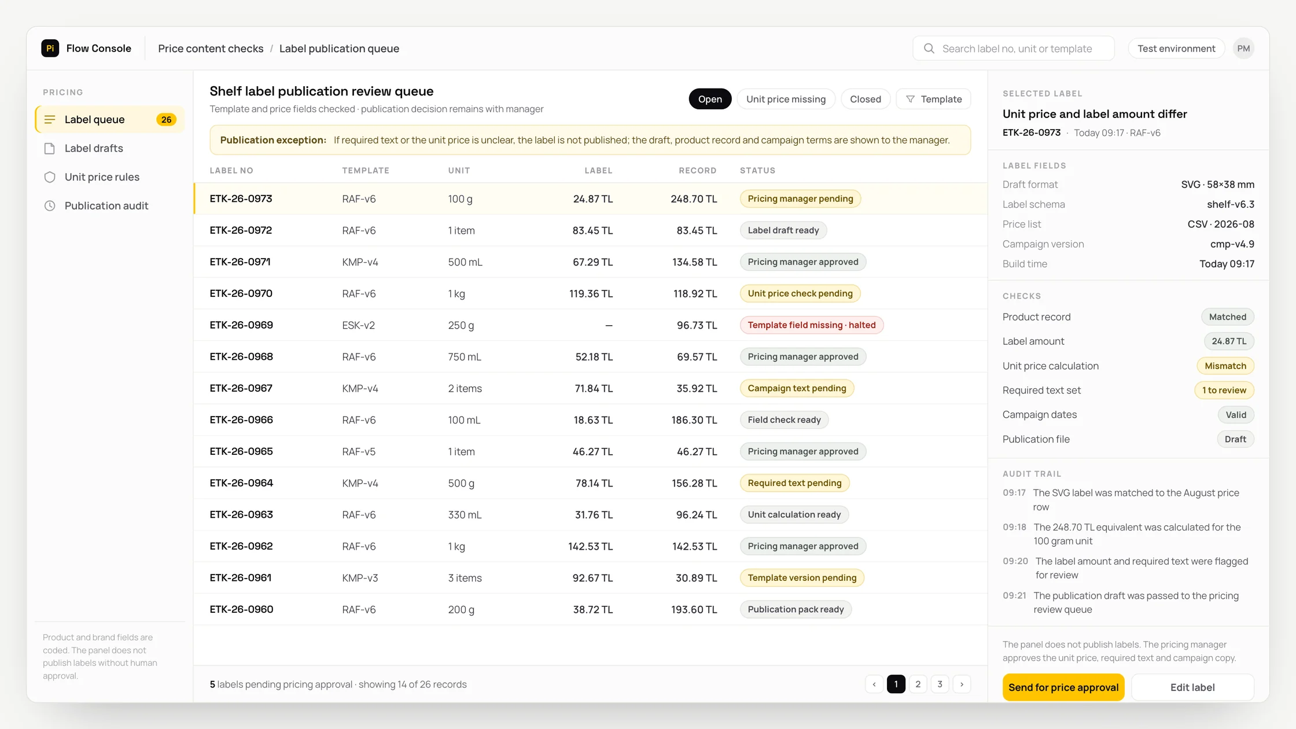
Task: Click the Unit price check pending status
Action: (800, 294)
